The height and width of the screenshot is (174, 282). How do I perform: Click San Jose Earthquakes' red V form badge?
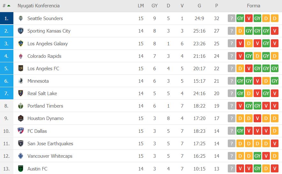tap(275, 143)
